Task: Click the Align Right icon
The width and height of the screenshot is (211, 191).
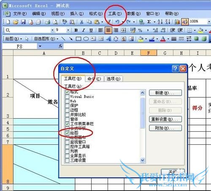Action: click(x=116, y=30)
